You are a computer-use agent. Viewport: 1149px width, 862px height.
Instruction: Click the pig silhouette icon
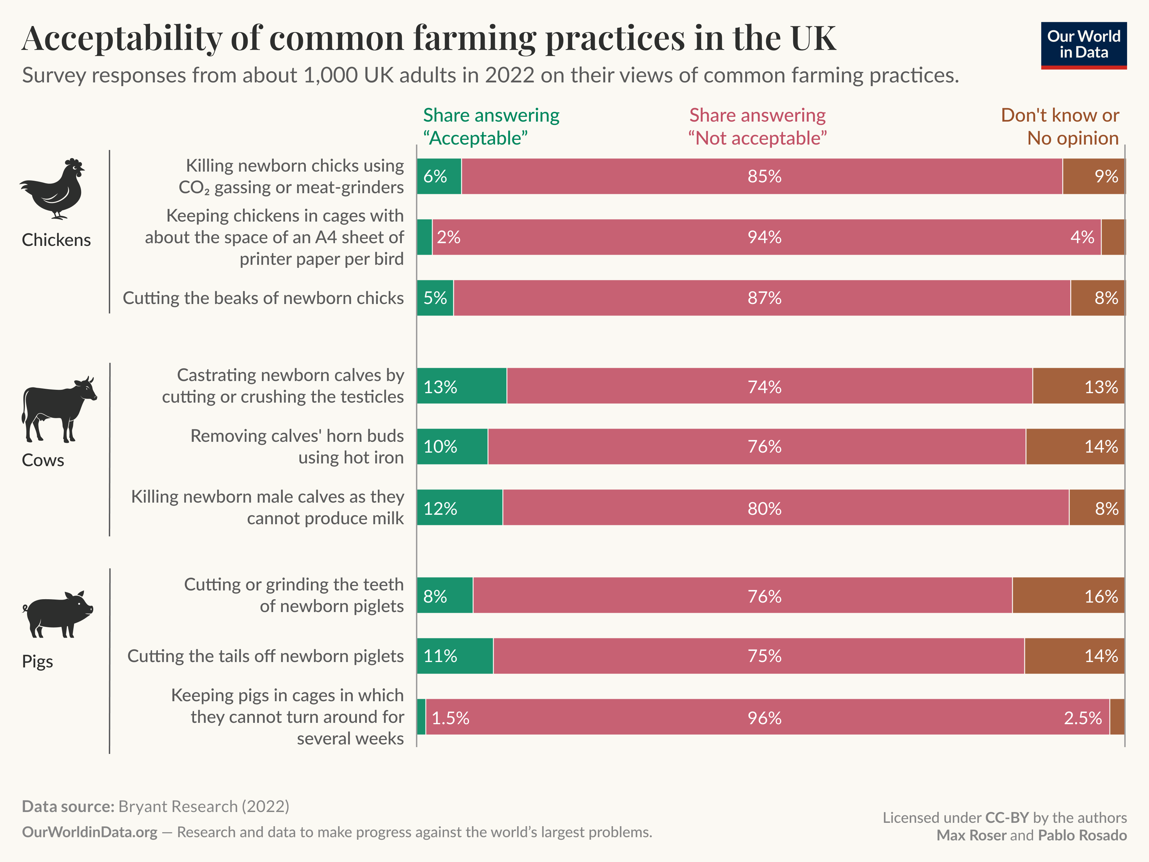point(58,614)
